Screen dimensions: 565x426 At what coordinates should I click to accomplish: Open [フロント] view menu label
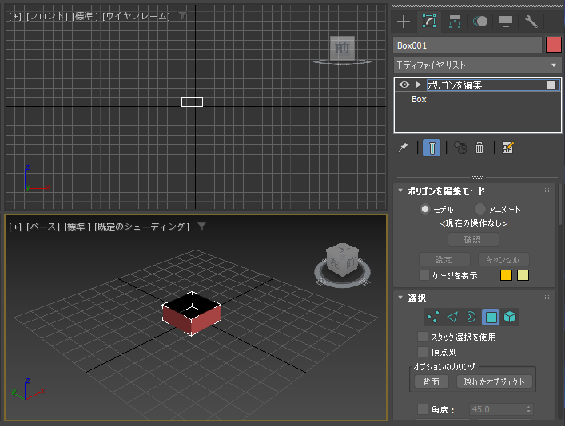point(47,16)
